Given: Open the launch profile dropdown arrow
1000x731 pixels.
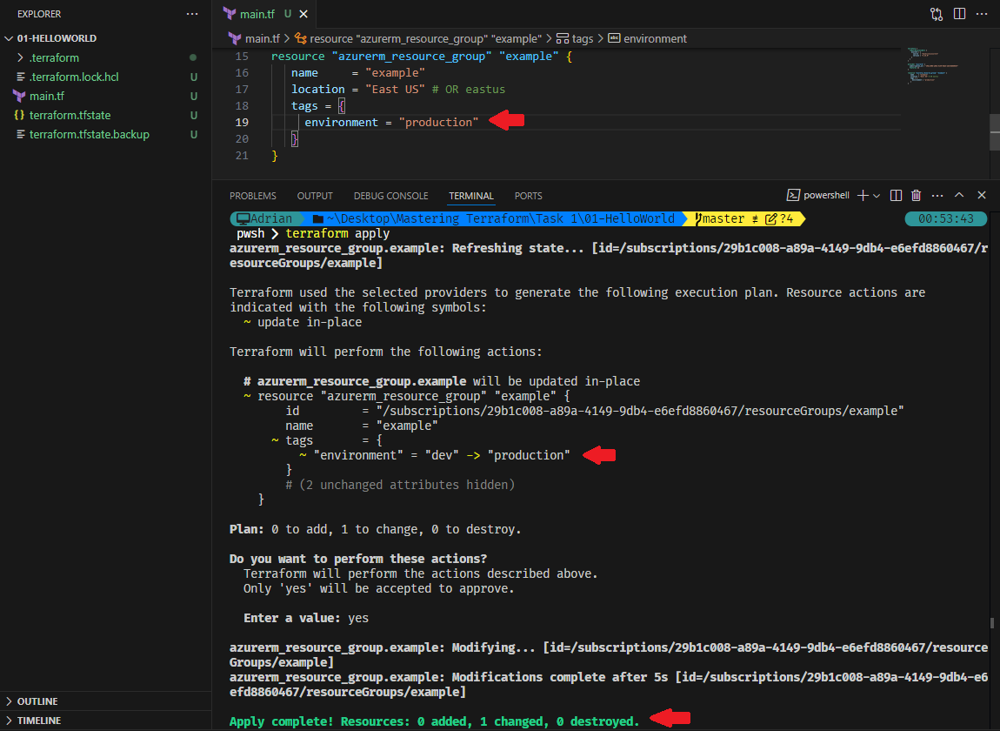Looking at the screenshot, I should point(877,195).
